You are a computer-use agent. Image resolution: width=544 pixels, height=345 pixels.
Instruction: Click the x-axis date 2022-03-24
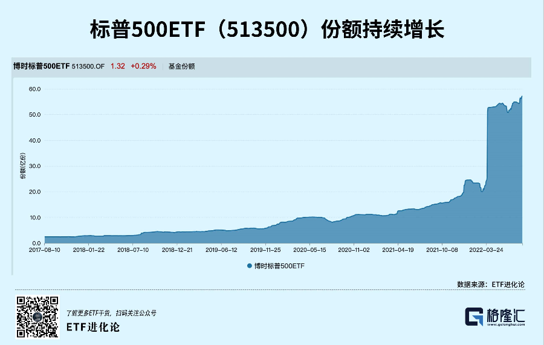click(x=486, y=250)
